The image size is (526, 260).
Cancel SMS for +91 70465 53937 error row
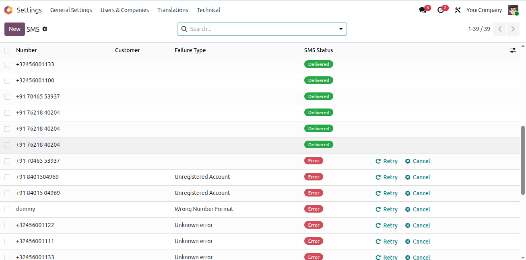(x=418, y=161)
